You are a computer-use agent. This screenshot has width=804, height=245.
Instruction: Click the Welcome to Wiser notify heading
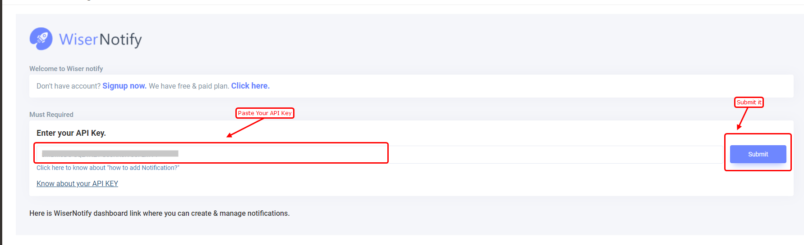click(x=66, y=69)
